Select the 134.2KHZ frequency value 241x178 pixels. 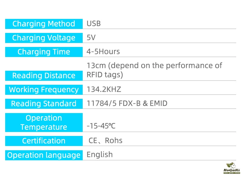click(x=104, y=90)
